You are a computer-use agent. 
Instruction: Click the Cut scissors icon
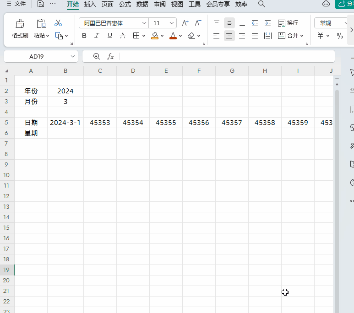(x=58, y=23)
